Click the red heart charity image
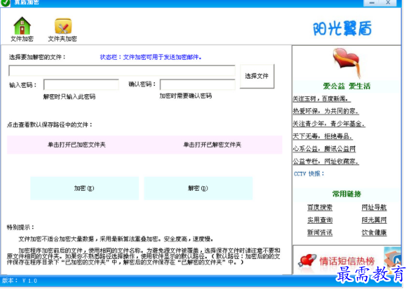Viewport: 411px width, 293px height. [346, 62]
